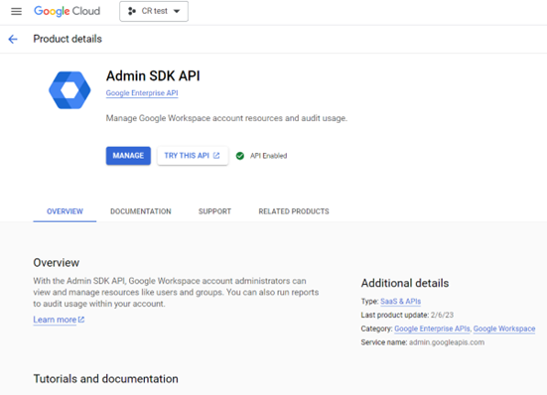The width and height of the screenshot is (547, 395).
Task: Click the Admin SDK API title
Action: click(x=153, y=76)
